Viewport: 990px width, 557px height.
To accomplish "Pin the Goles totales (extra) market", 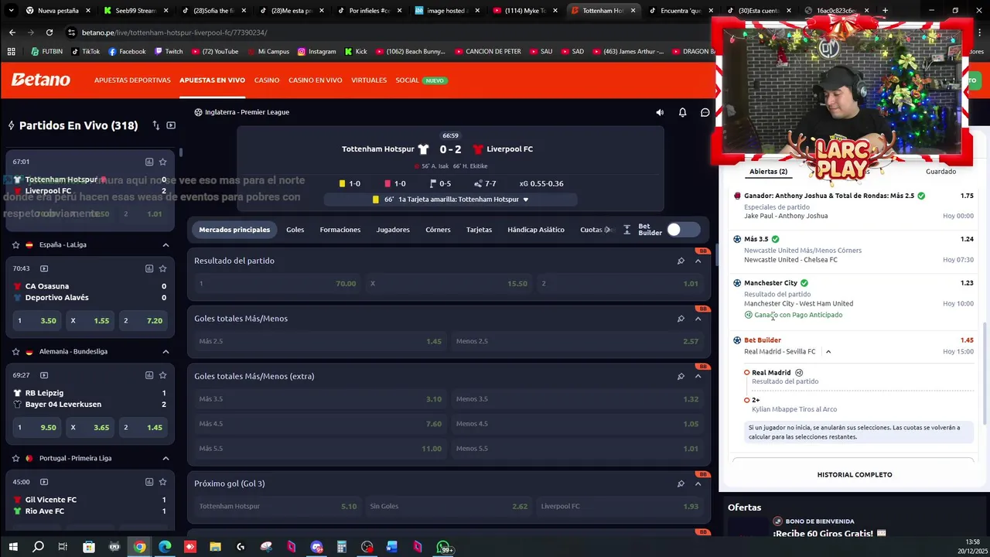I will [x=681, y=376].
